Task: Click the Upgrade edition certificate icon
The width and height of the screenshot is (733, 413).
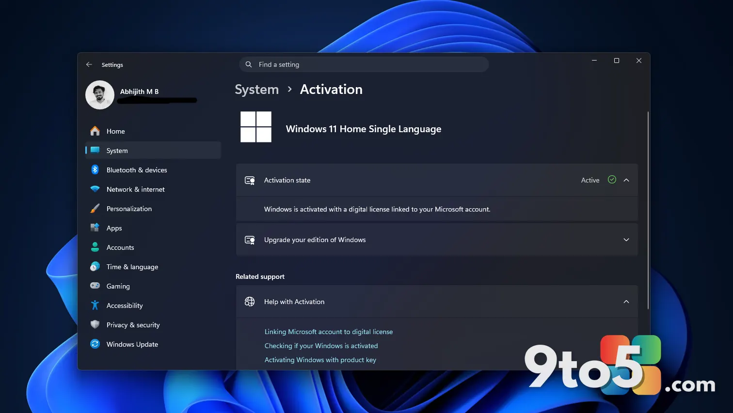Action: coord(250,240)
